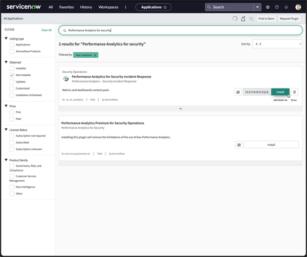Open the History menu
Screen dimensions: 307x257
pos(86,7)
